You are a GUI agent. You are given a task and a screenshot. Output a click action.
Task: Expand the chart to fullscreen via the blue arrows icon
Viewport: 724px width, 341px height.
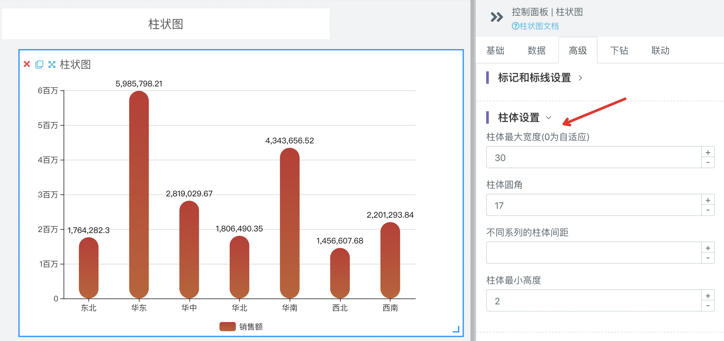[52, 64]
